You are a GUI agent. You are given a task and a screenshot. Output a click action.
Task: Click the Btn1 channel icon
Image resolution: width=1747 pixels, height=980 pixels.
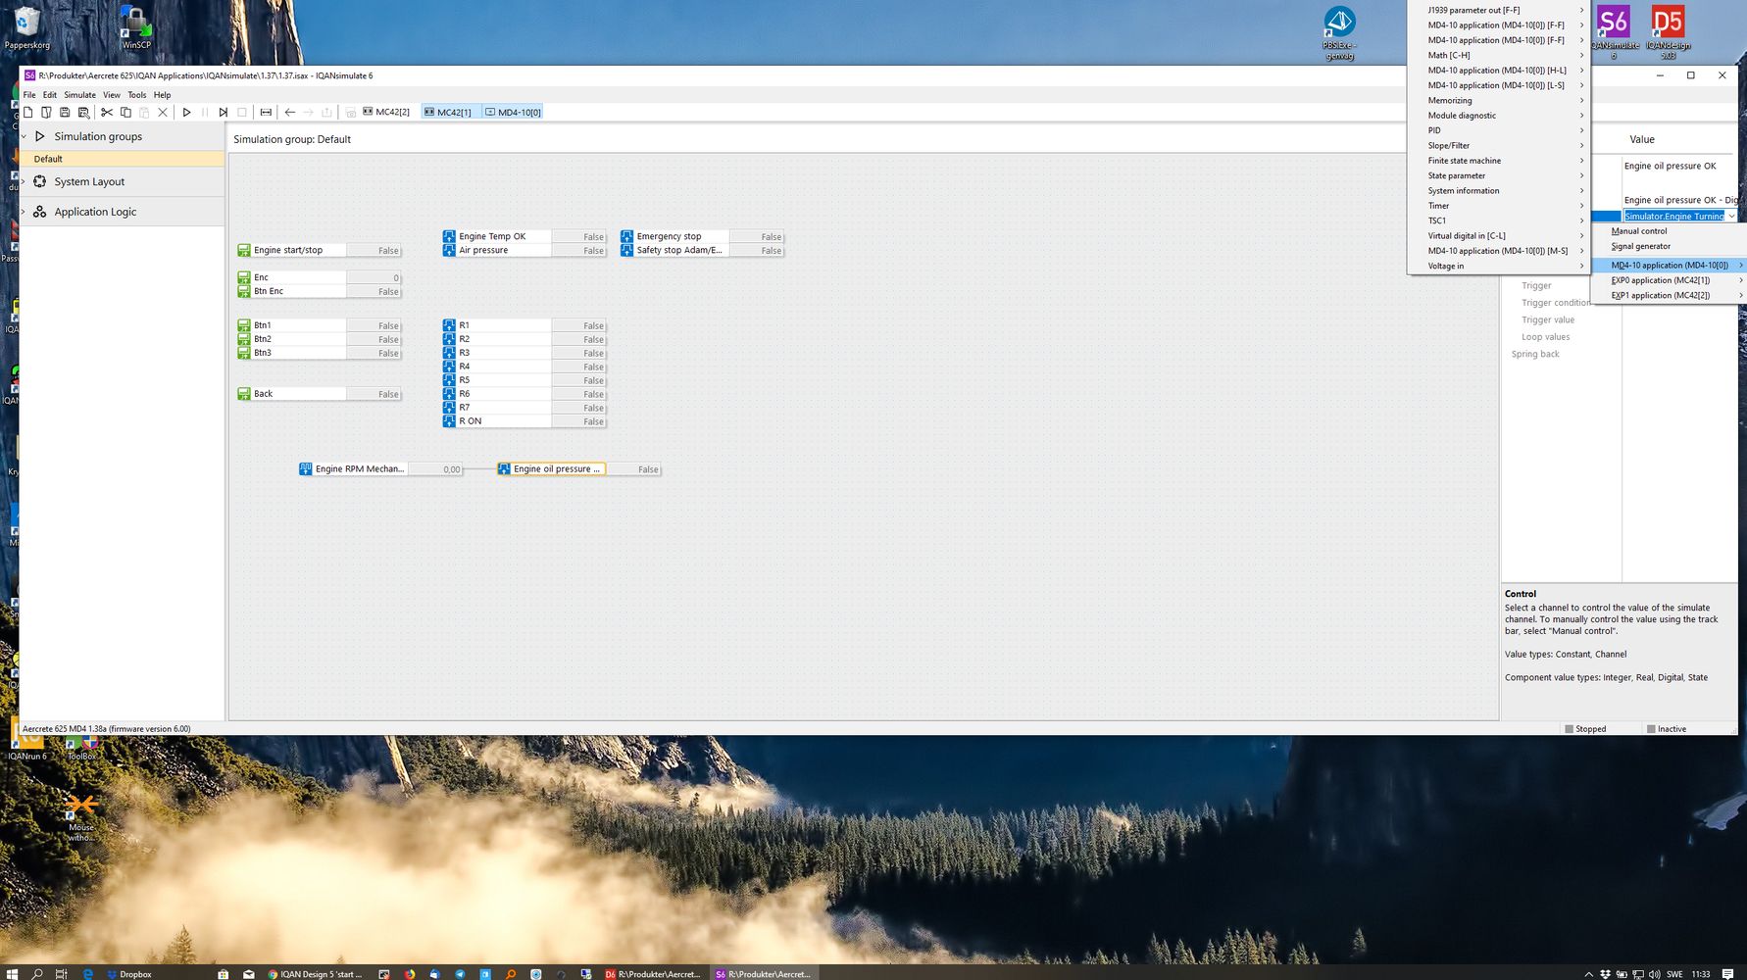[244, 325]
